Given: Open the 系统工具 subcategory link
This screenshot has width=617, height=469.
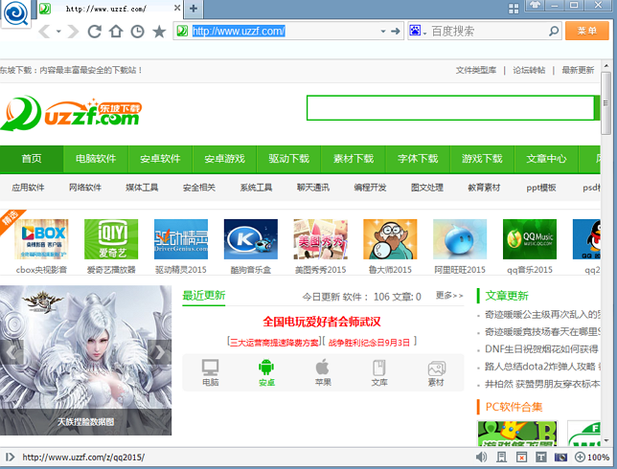Looking at the screenshot, I should (256, 188).
